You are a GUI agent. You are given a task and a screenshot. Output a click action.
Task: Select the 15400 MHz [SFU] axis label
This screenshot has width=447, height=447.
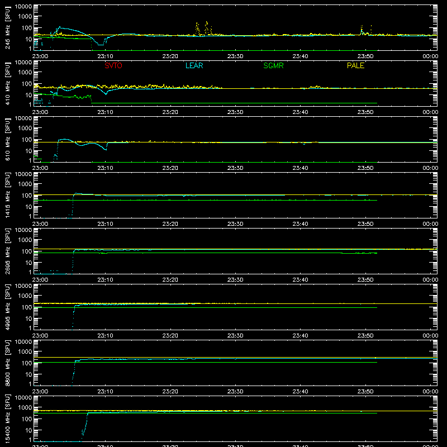point(8,419)
